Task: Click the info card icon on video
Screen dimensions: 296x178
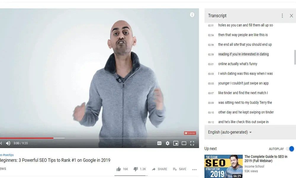Action: tap(192, 15)
